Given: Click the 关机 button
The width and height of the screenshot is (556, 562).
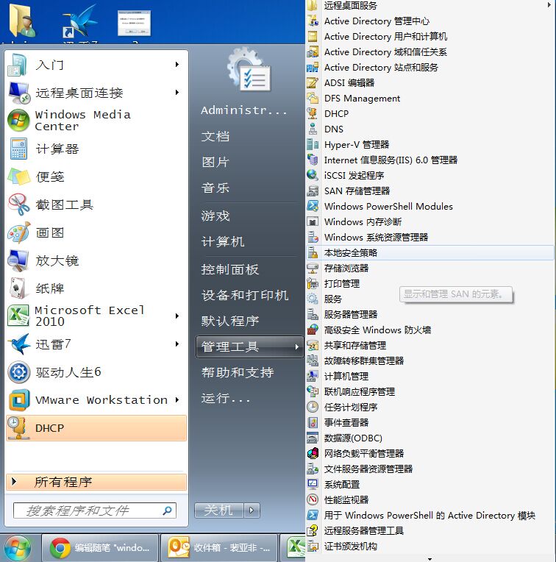Looking at the screenshot, I should click(x=219, y=510).
